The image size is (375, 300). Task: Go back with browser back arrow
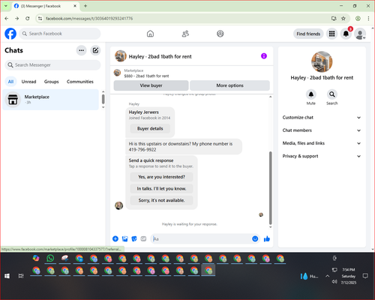tap(7, 19)
